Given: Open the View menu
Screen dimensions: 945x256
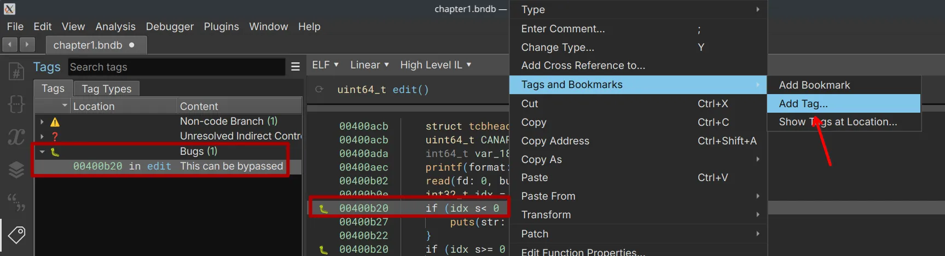Looking at the screenshot, I should (73, 26).
